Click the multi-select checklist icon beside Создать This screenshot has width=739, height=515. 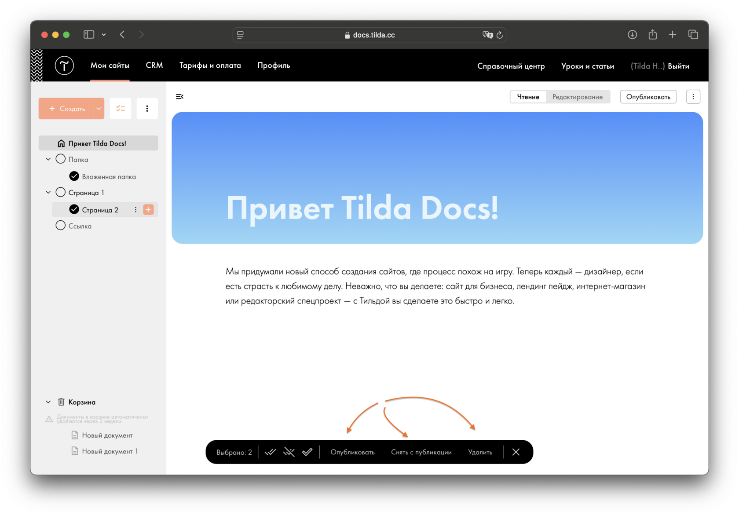click(x=121, y=108)
